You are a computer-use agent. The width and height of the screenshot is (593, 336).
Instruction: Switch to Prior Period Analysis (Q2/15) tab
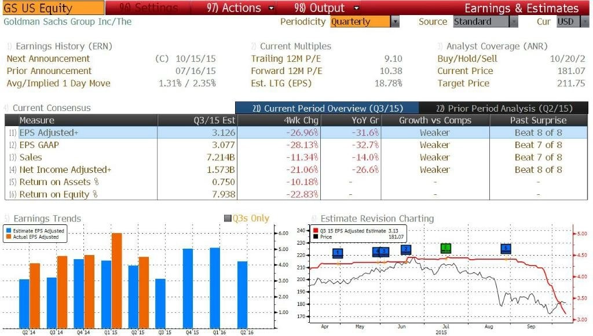tap(504, 108)
